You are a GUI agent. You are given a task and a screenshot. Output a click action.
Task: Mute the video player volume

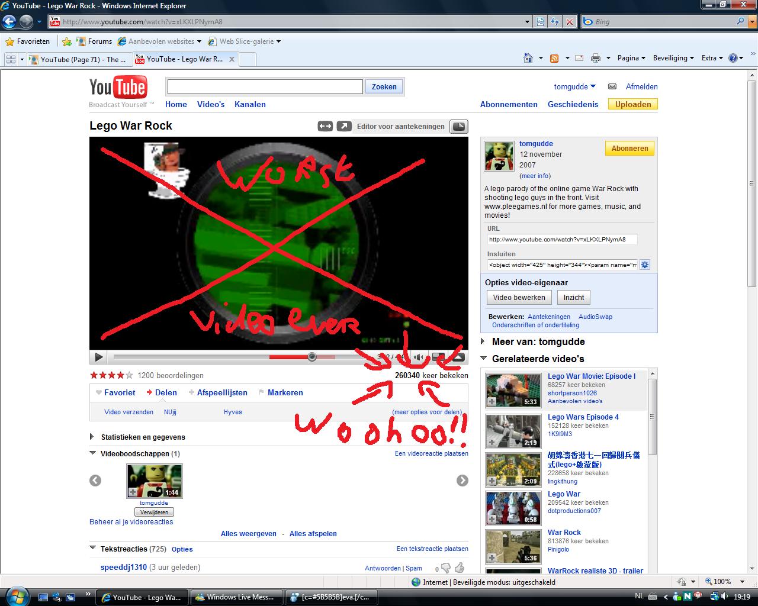[x=418, y=356]
